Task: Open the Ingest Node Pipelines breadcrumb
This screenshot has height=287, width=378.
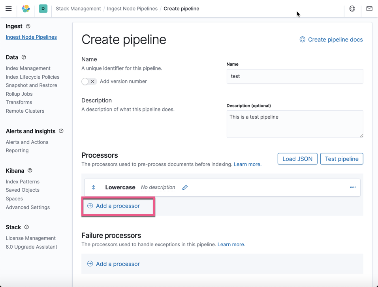Action: [132, 8]
